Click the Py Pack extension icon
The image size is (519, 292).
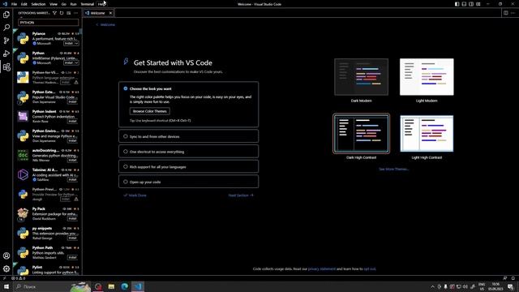pyautogui.click(x=23, y=213)
